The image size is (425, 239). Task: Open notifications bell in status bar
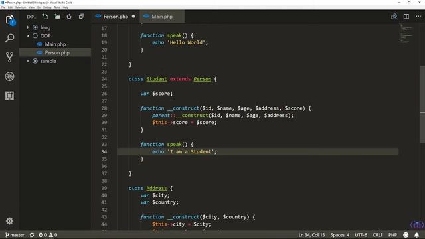pos(416,235)
